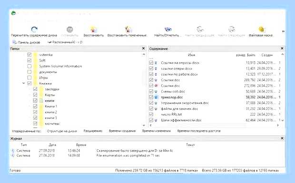Click the file list horizontal scroll-left arrow

(150, 125)
